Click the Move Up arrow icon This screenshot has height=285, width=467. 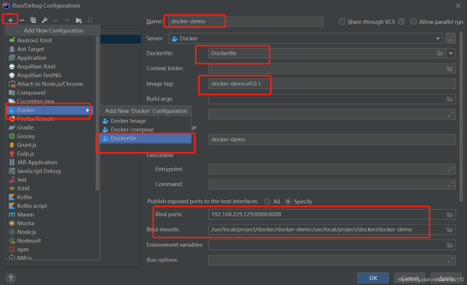pos(56,20)
